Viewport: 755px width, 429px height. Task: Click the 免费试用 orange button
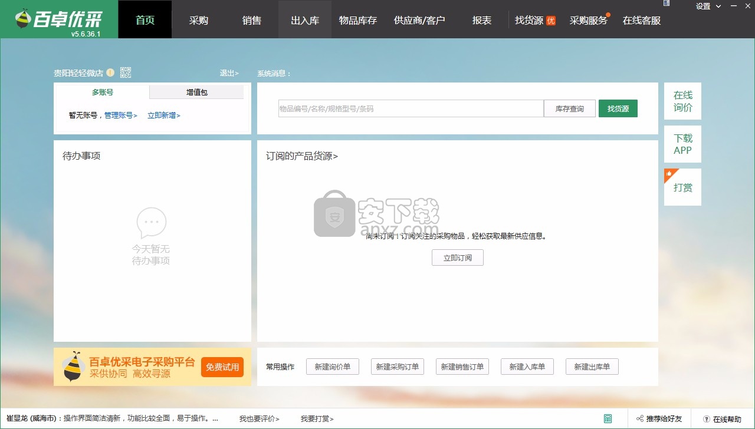(222, 367)
